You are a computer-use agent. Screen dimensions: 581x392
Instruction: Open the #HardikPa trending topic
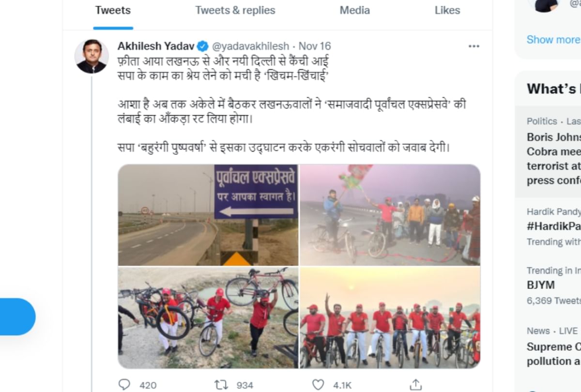[x=553, y=226]
